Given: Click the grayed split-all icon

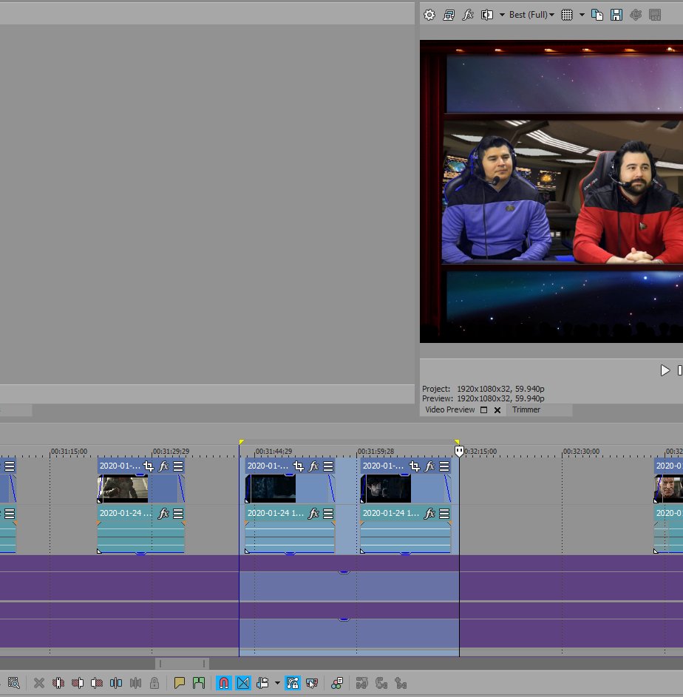Looking at the screenshot, I should (x=135, y=683).
